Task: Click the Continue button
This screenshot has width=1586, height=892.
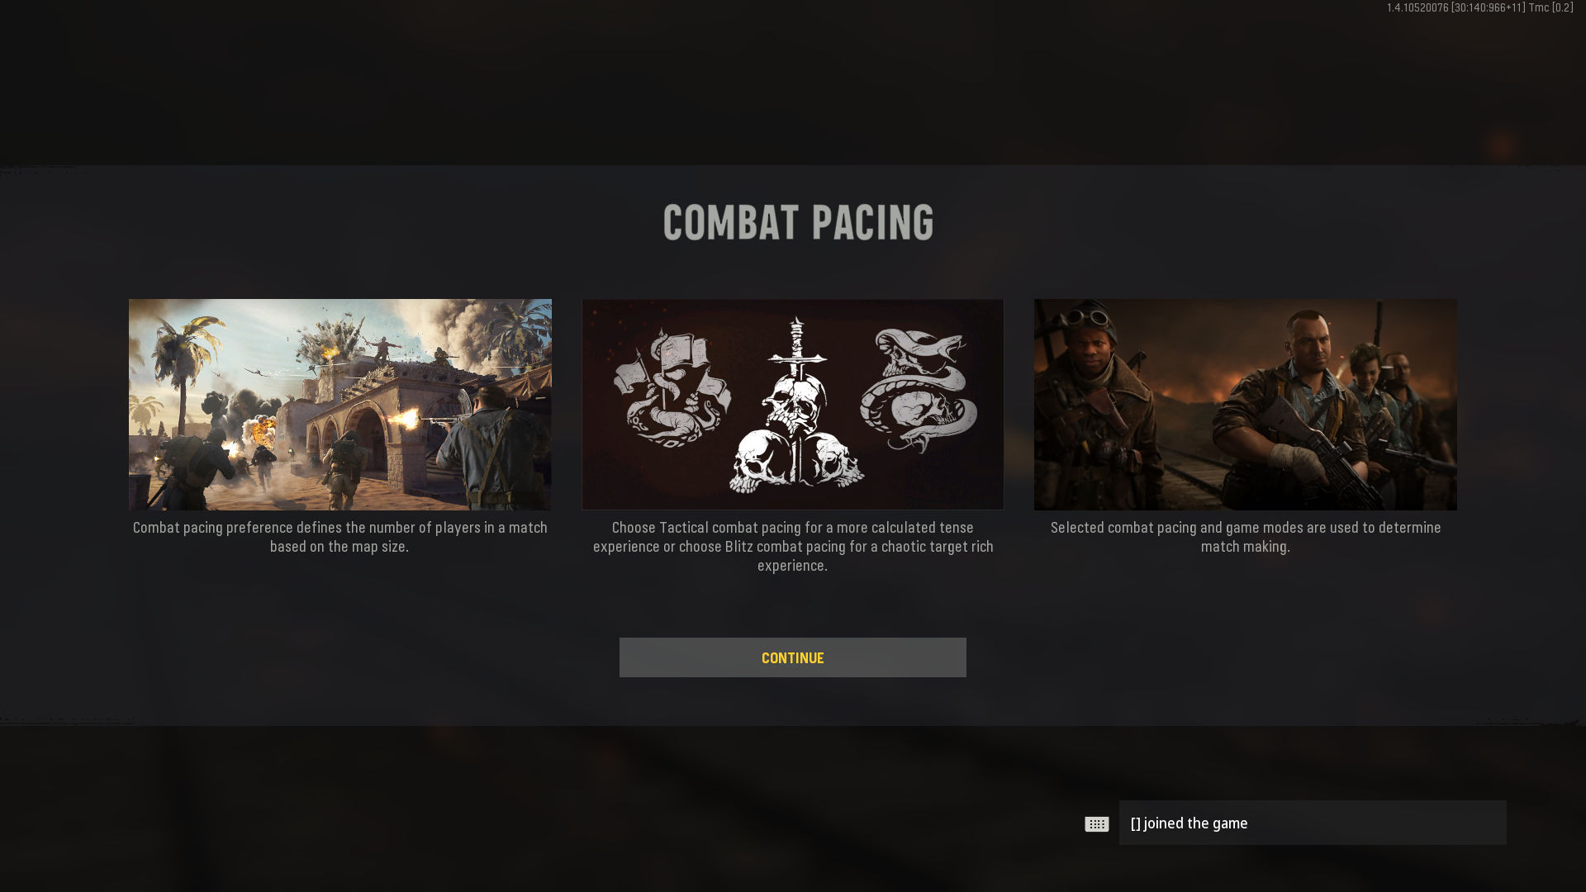Action: point(792,657)
